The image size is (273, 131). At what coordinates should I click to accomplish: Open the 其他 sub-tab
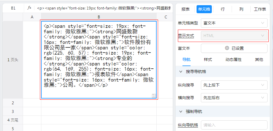(259, 60)
